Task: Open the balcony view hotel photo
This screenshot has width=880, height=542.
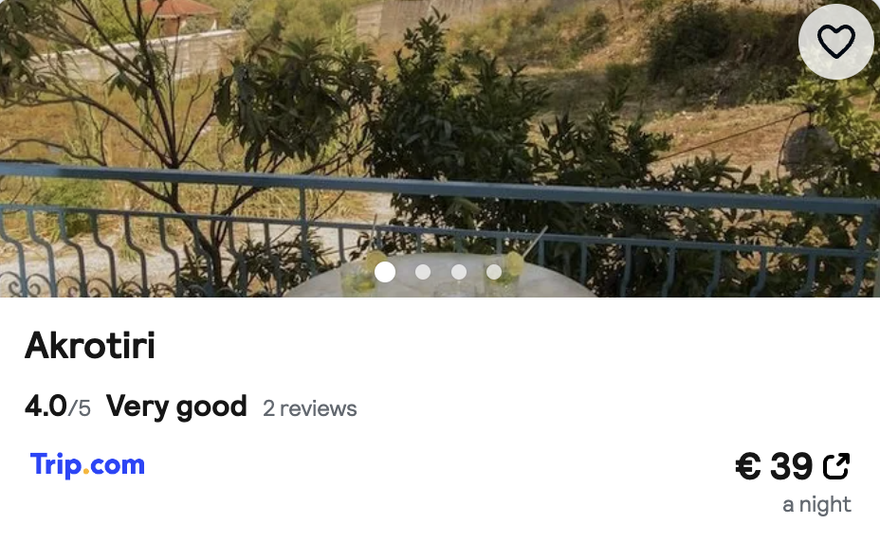Action: pyautogui.click(x=440, y=148)
